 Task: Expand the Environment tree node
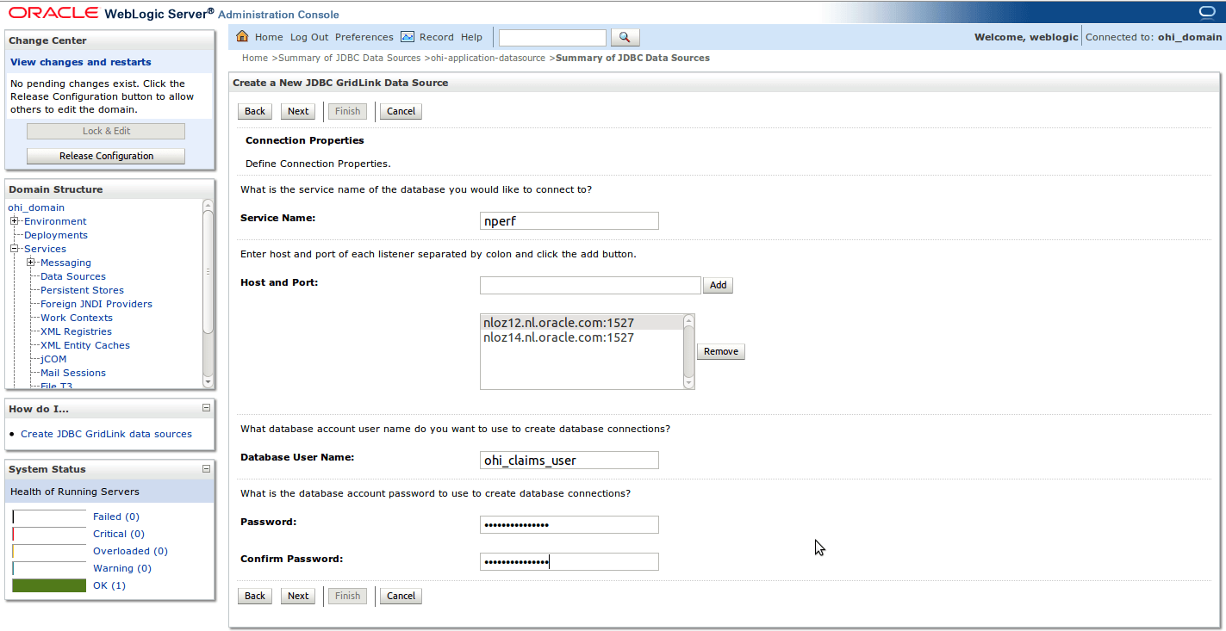[x=15, y=221]
